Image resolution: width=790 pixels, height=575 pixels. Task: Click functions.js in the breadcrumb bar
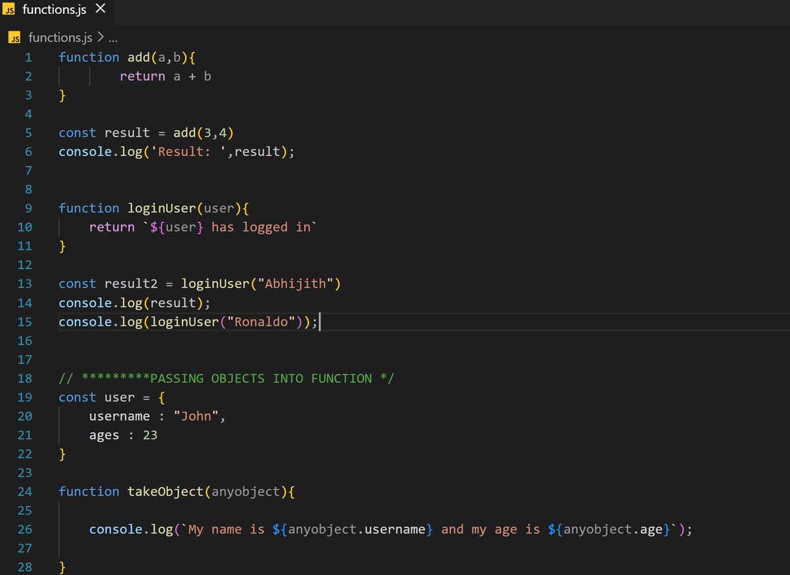pos(60,38)
